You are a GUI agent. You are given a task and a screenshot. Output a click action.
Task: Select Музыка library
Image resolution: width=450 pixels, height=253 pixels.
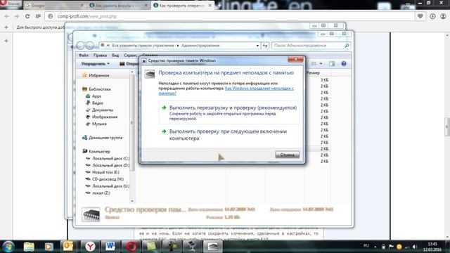point(99,124)
